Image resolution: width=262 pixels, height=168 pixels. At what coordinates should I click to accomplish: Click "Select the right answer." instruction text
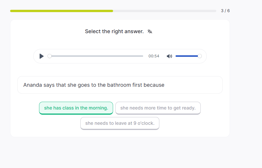tap(114, 31)
